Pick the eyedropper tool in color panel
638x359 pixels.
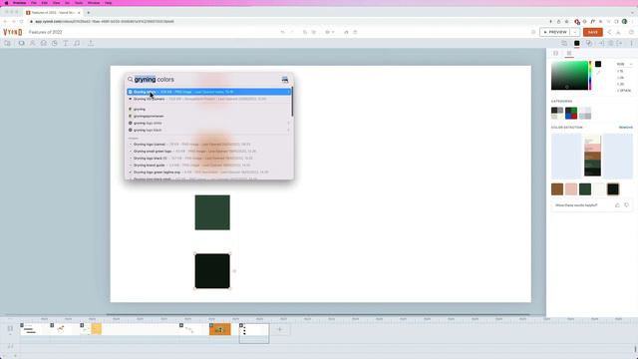pyautogui.click(x=598, y=72)
